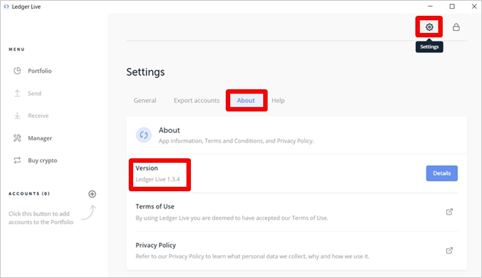Screen dimensions: 482x278
Task: Switch to the Export accounts tab
Action: 197,100
